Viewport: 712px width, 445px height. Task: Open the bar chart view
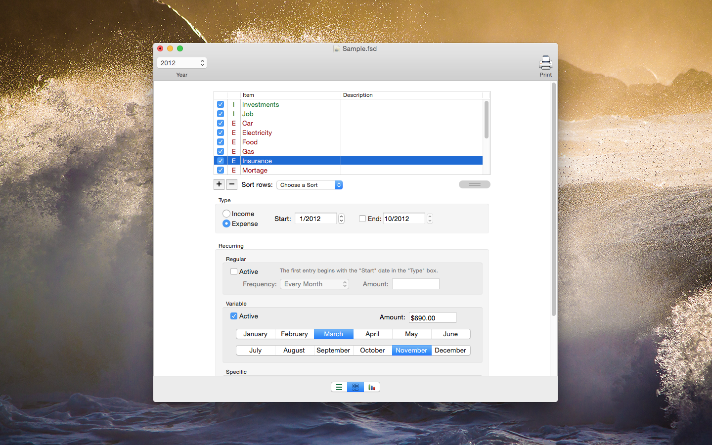[x=372, y=387]
